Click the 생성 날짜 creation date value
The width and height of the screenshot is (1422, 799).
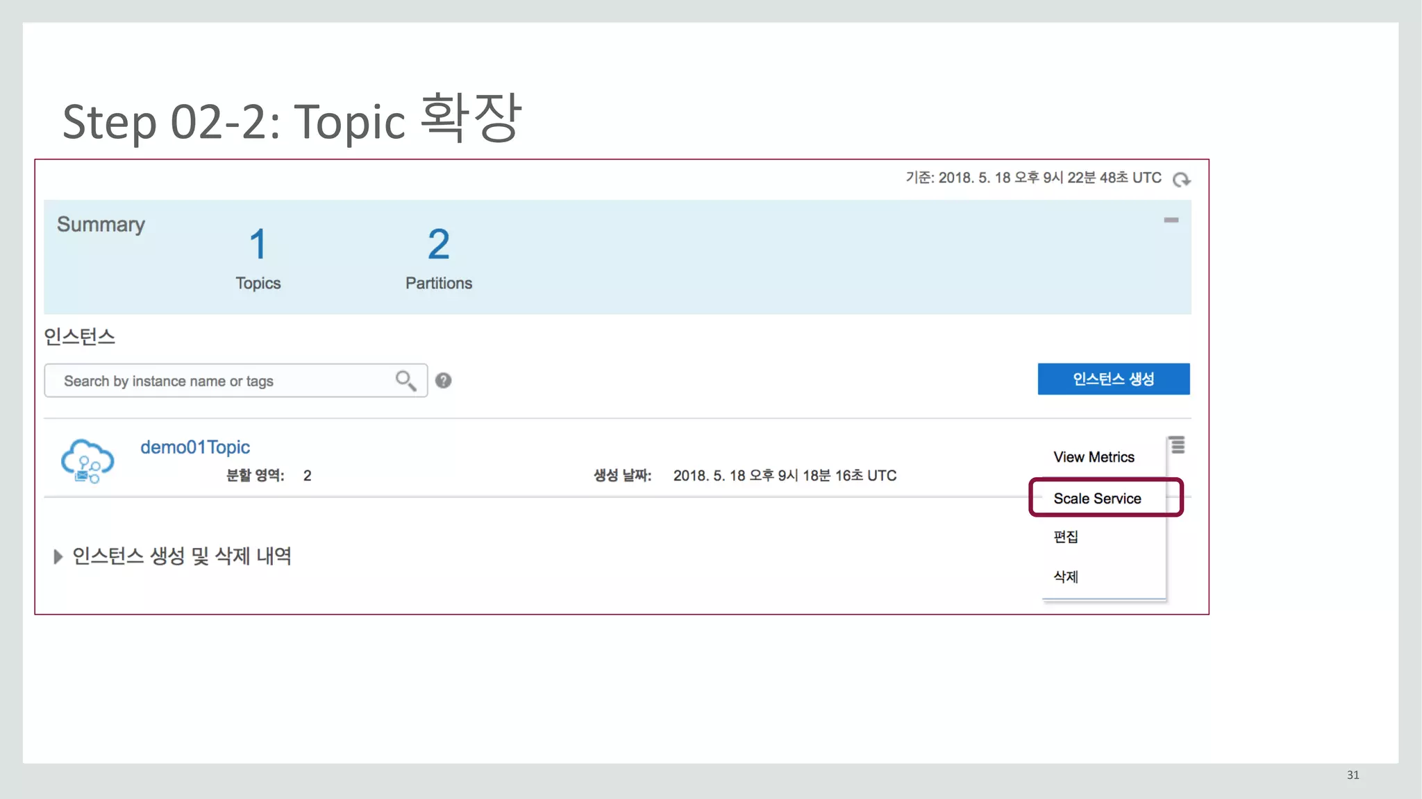(785, 476)
